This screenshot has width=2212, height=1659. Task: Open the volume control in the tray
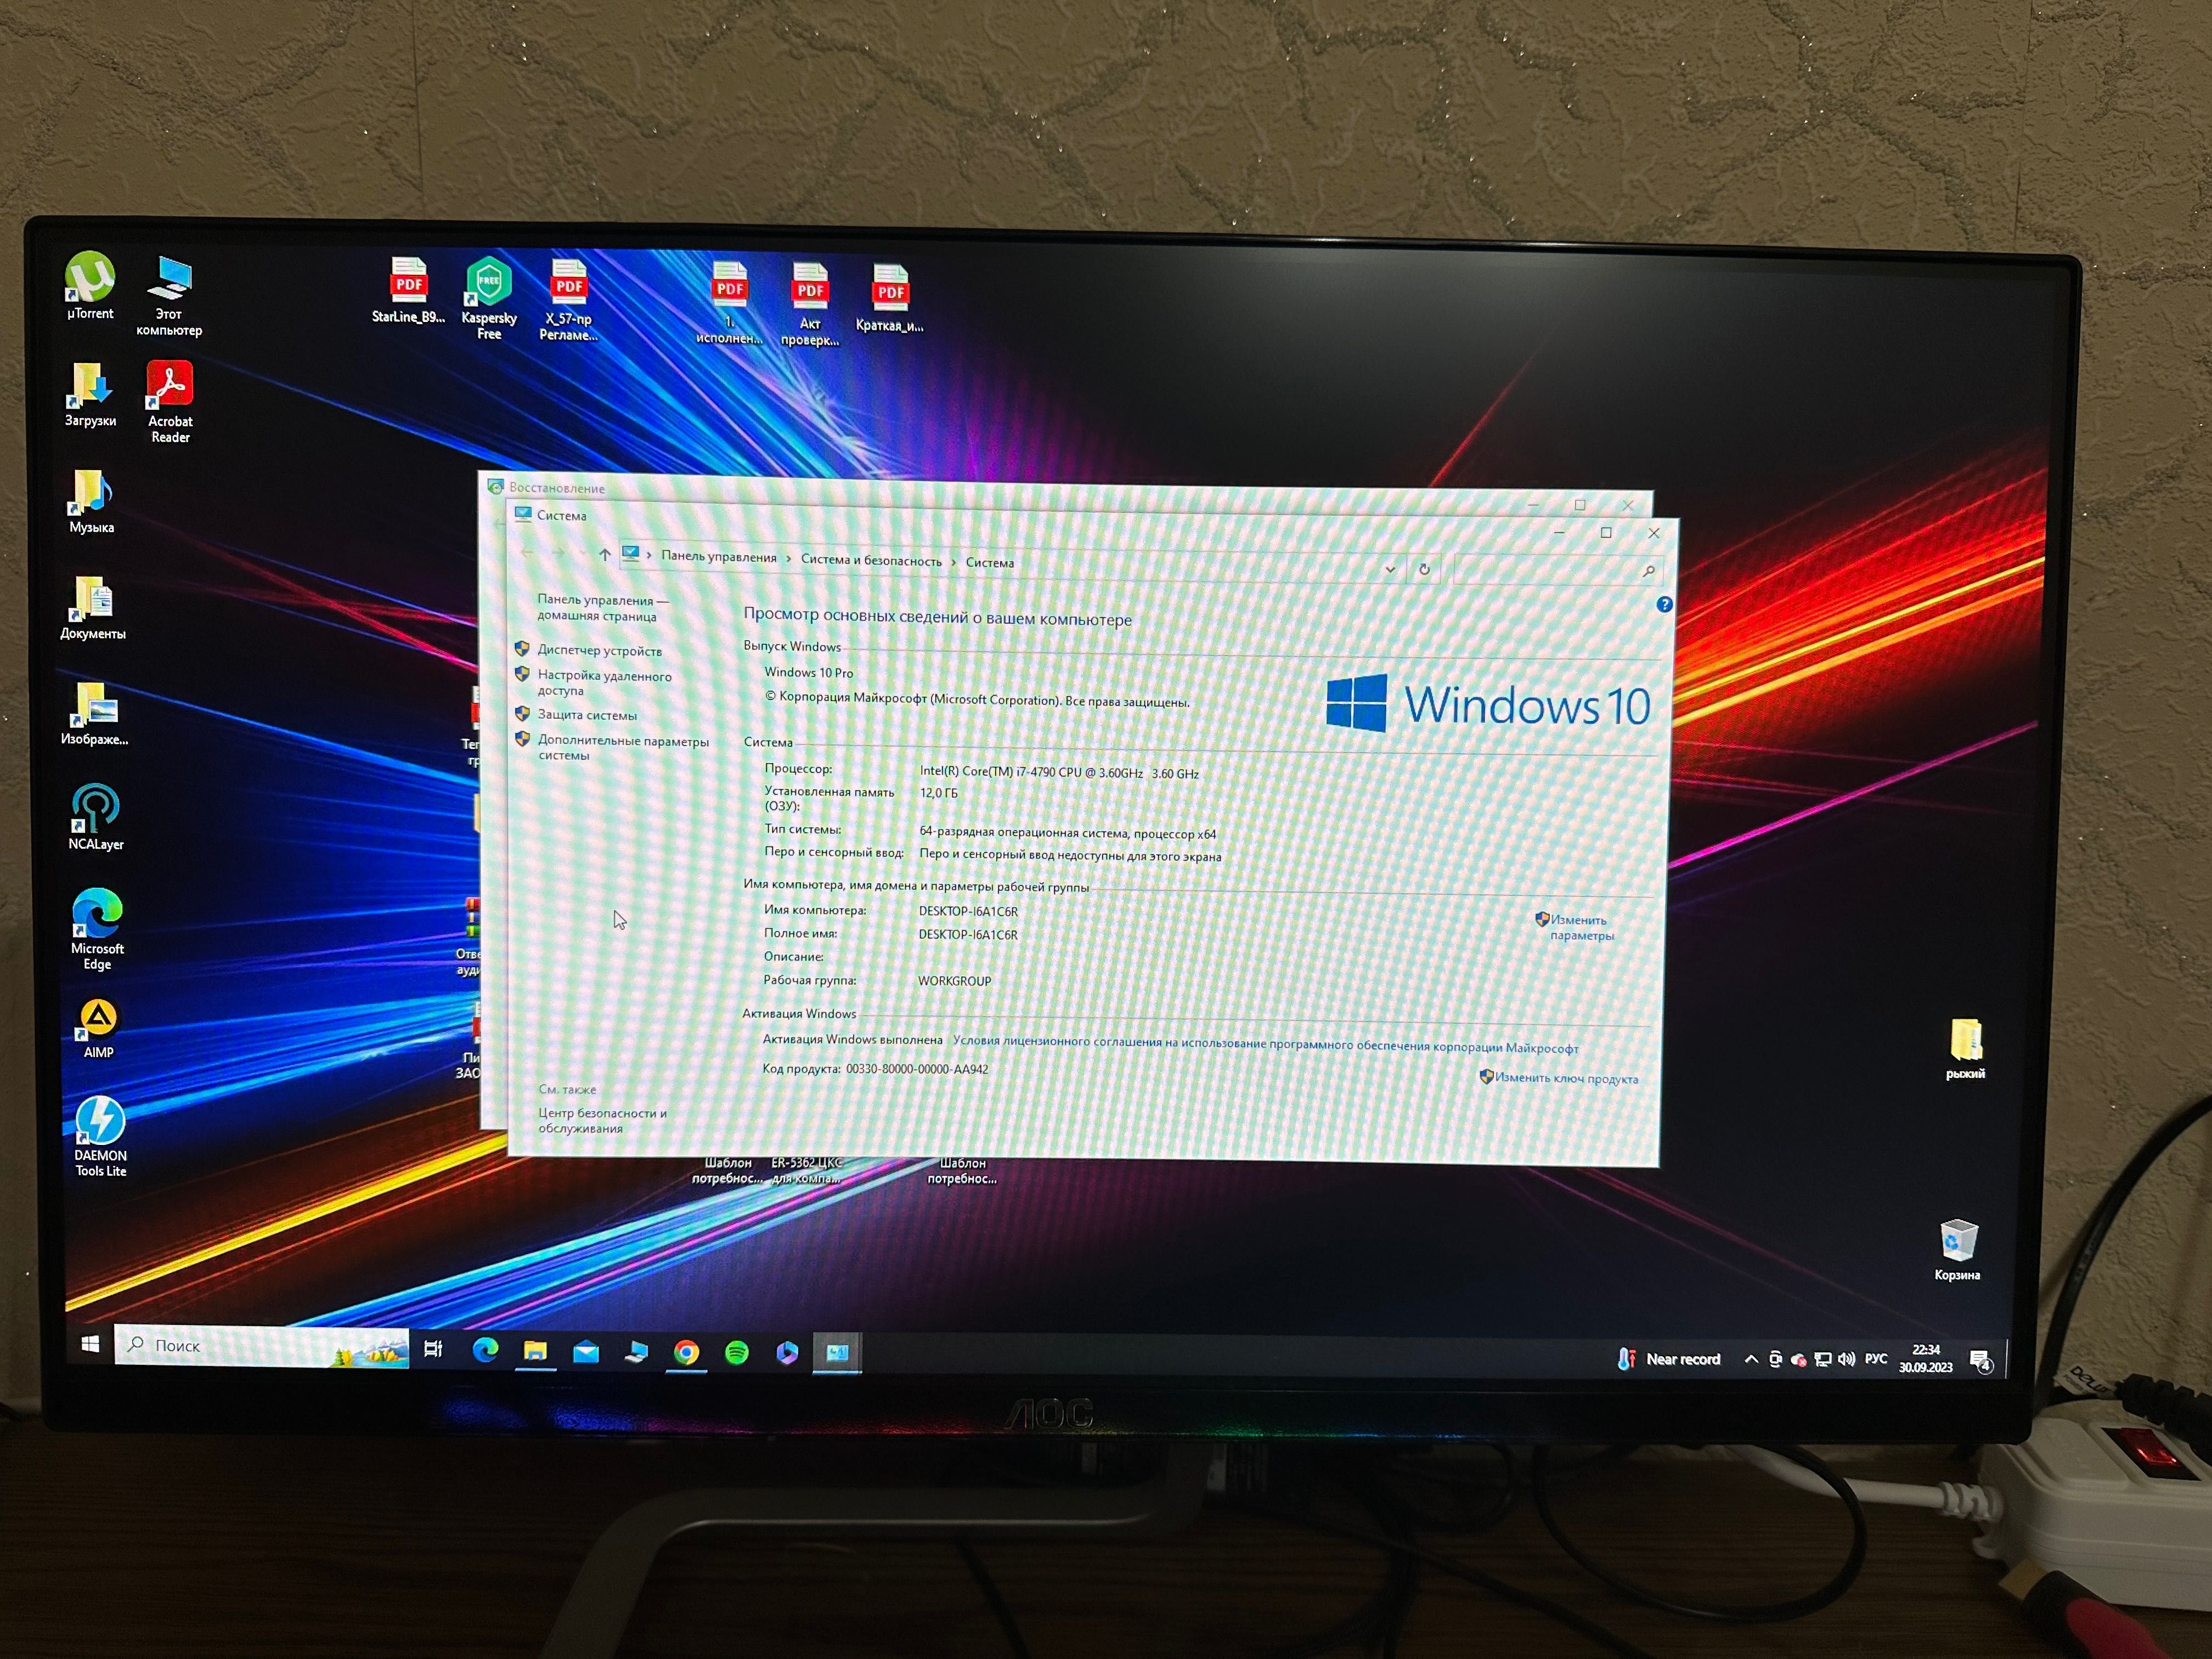[x=1846, y=1359]
